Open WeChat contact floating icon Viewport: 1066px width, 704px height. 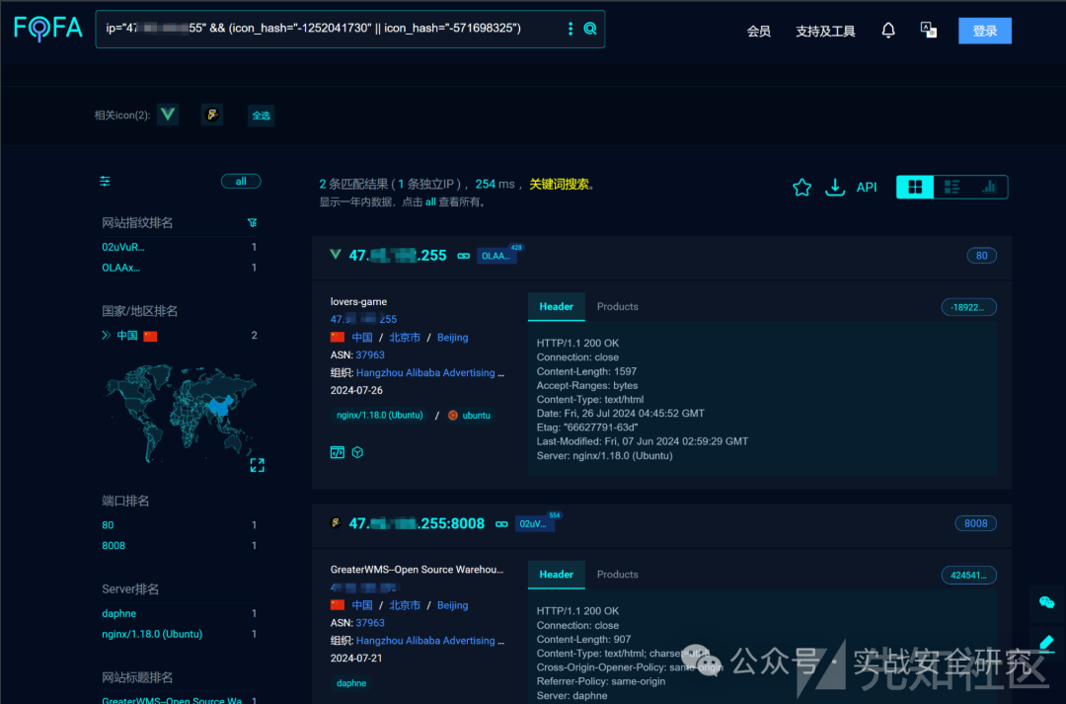coord(1047,602)
